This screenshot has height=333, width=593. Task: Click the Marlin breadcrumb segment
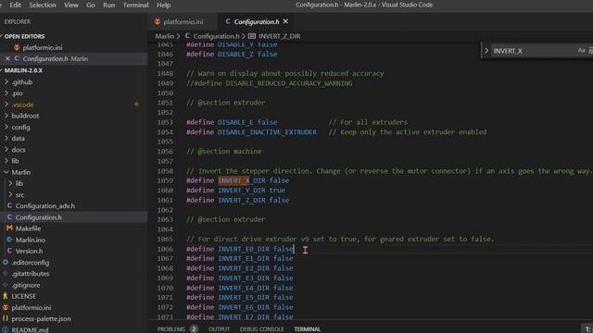[165, 36]
